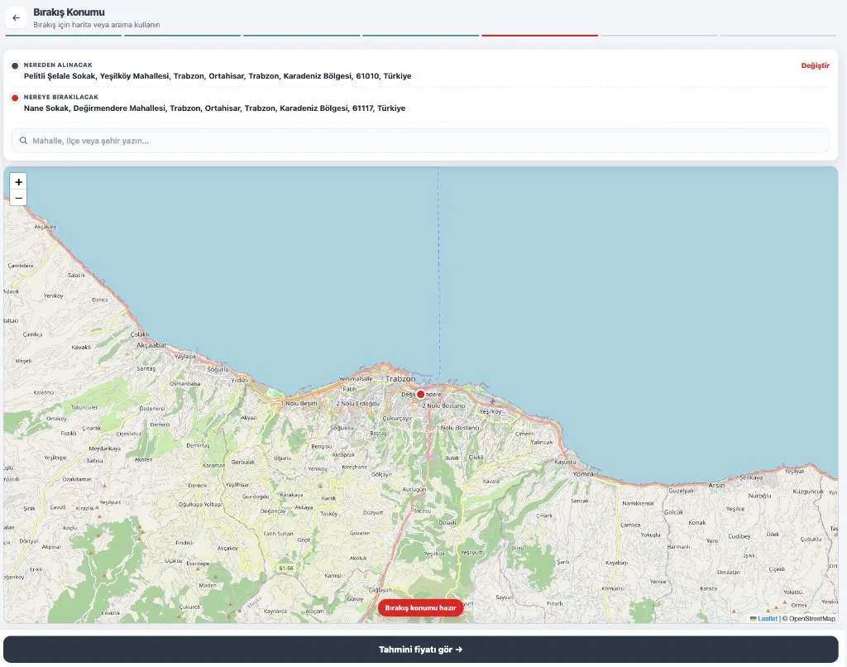The height and width of the screenshot is (667, 847).
Task: Click Değiştir to change addresses
Action: (815, 65)
